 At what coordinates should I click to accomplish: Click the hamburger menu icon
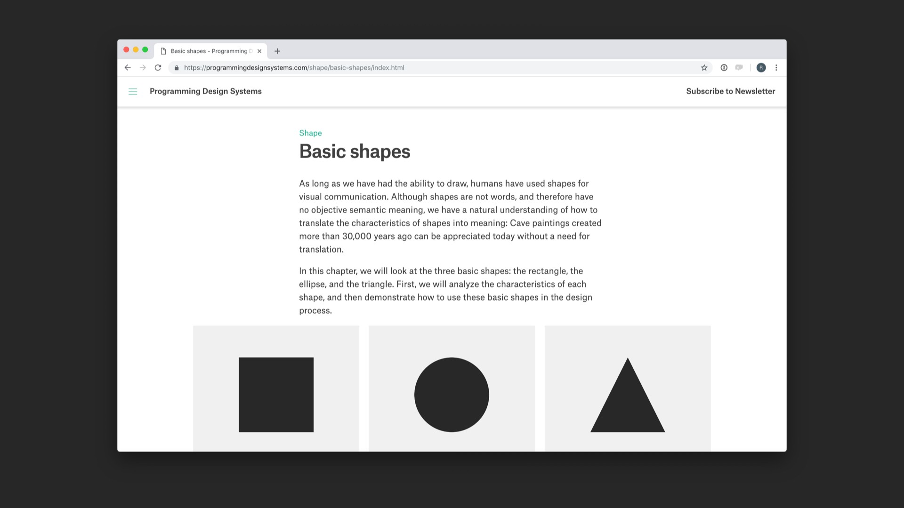[132, 91]
